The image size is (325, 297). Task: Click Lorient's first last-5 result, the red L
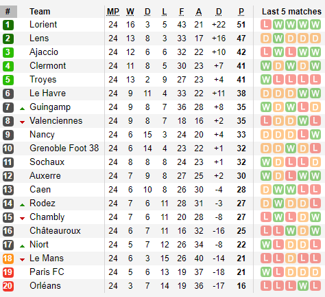click(266, 25)
